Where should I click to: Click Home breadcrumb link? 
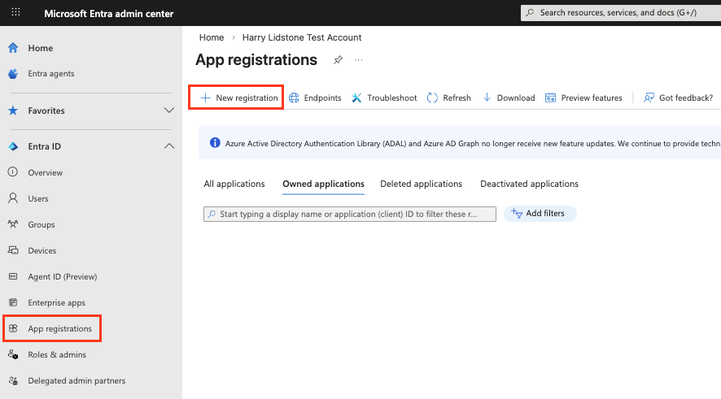212,37
